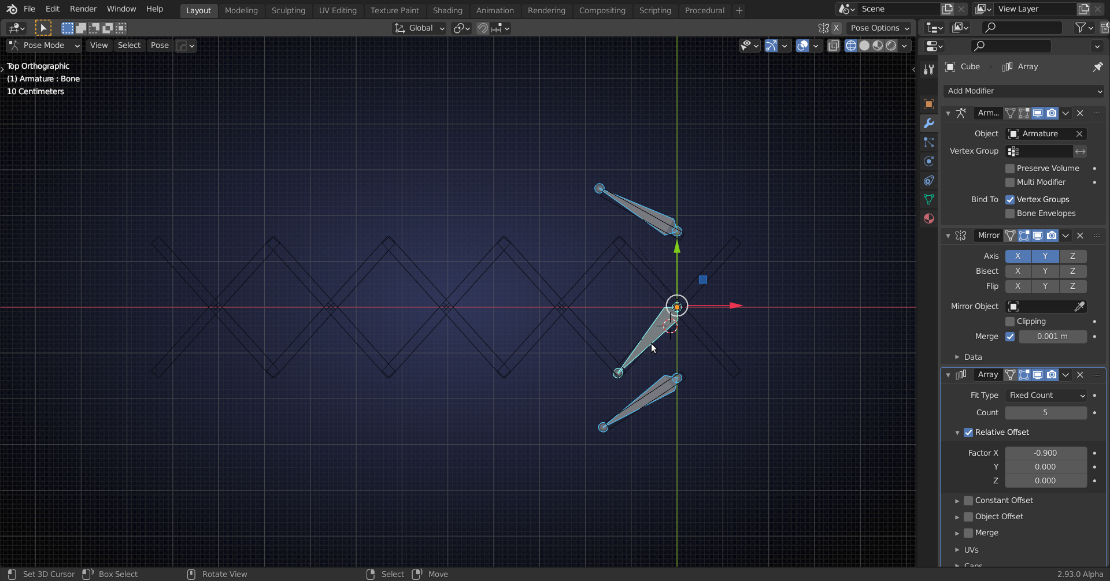Open the Fit Type Fixed Count dropdown

[x=1046, y=396]
